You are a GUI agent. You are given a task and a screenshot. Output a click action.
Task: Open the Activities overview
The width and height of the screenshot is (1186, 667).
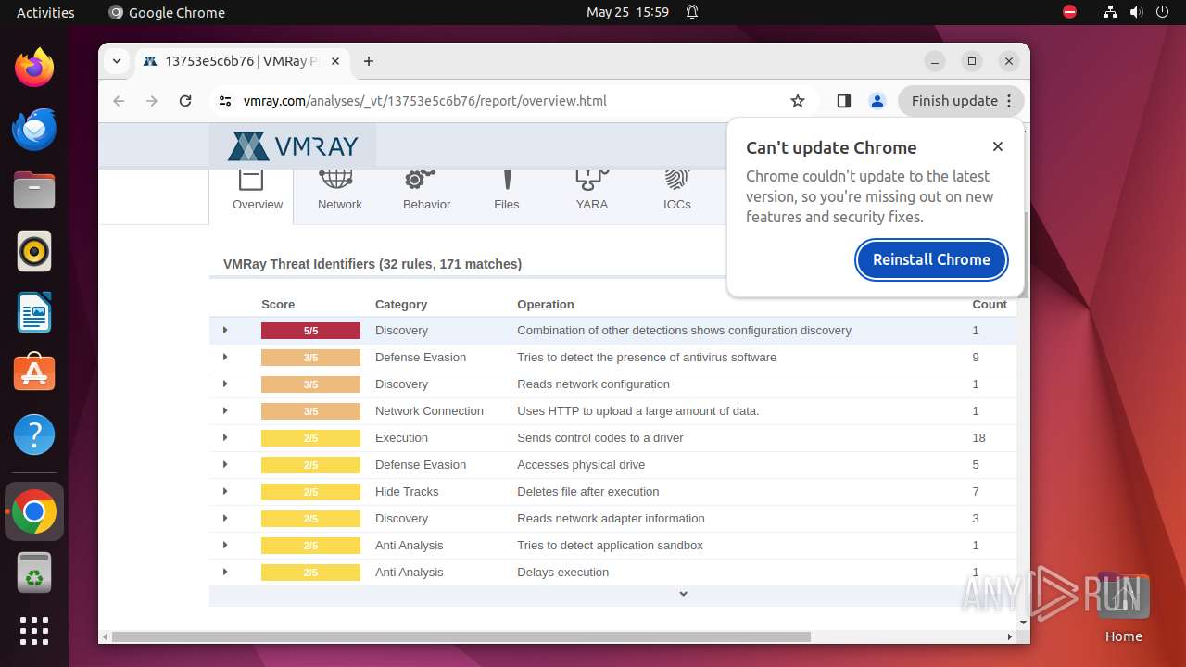pyautogui.click(x=45, y=12)
